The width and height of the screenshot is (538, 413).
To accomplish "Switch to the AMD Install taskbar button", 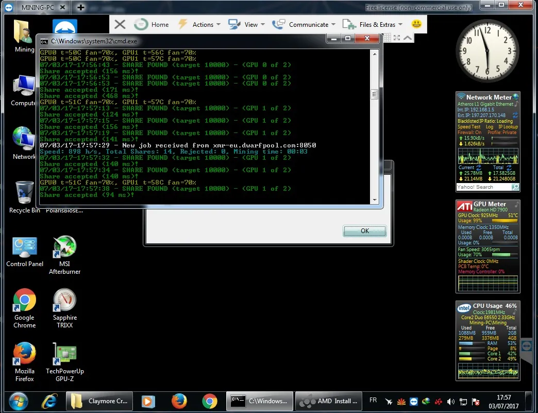I will [328, 401].
